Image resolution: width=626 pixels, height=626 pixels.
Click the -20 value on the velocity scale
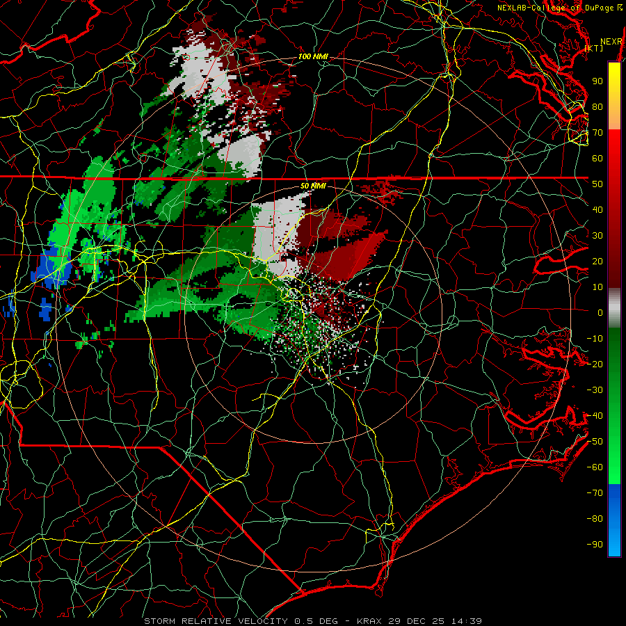click(595, 364)
